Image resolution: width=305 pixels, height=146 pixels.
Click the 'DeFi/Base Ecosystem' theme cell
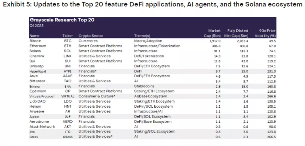[153, 122]
